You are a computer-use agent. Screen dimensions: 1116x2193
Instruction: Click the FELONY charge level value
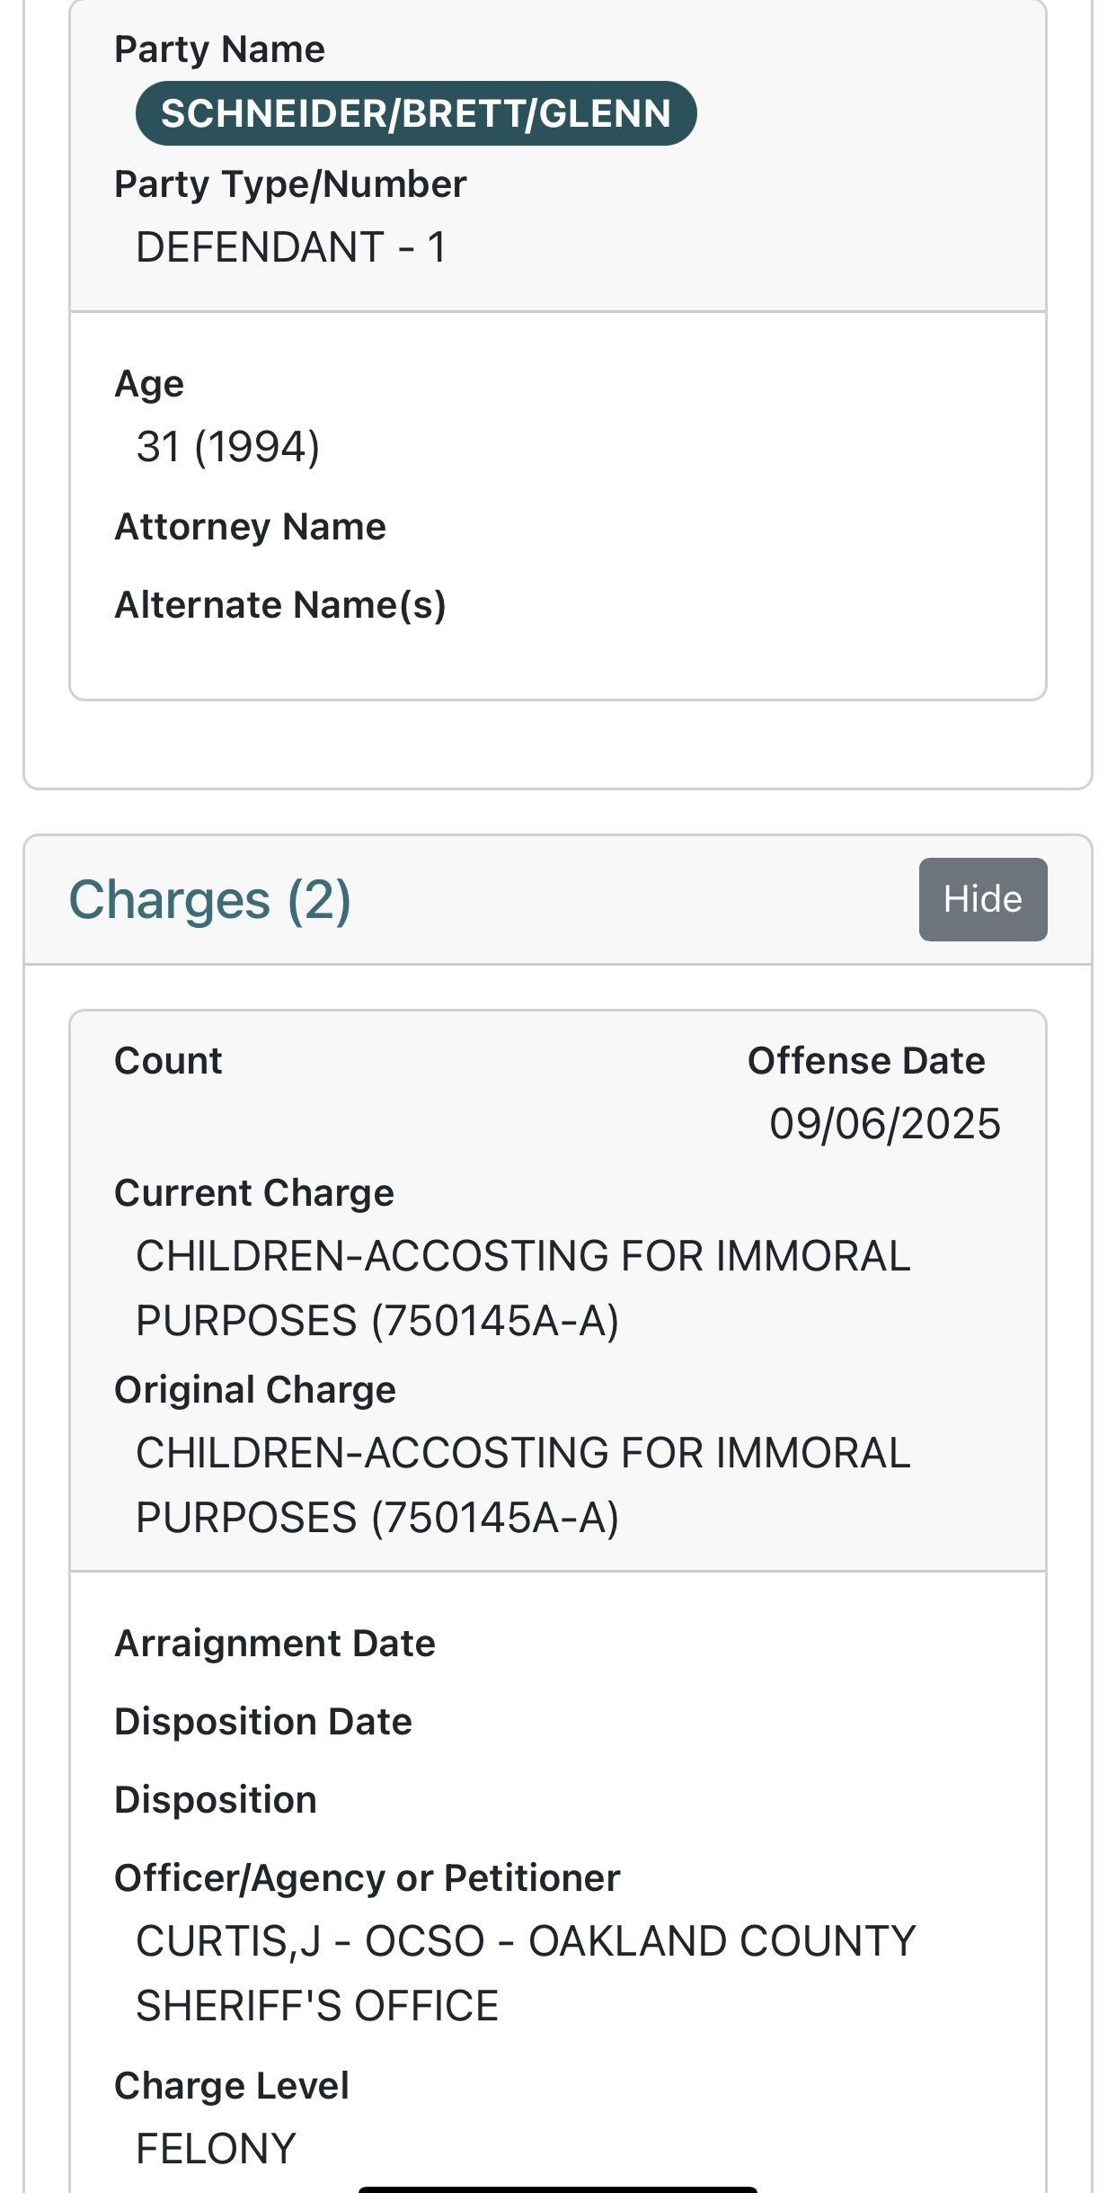216,2149
